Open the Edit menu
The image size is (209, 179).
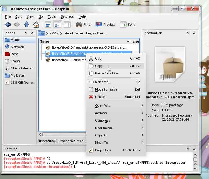(19, 16)
